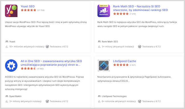Click the AIOSEO description paragraph

(x=44, y=83)
